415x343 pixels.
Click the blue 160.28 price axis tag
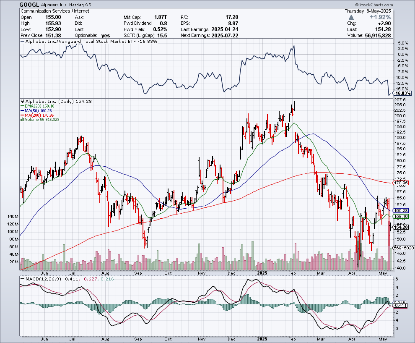(401, 210)
